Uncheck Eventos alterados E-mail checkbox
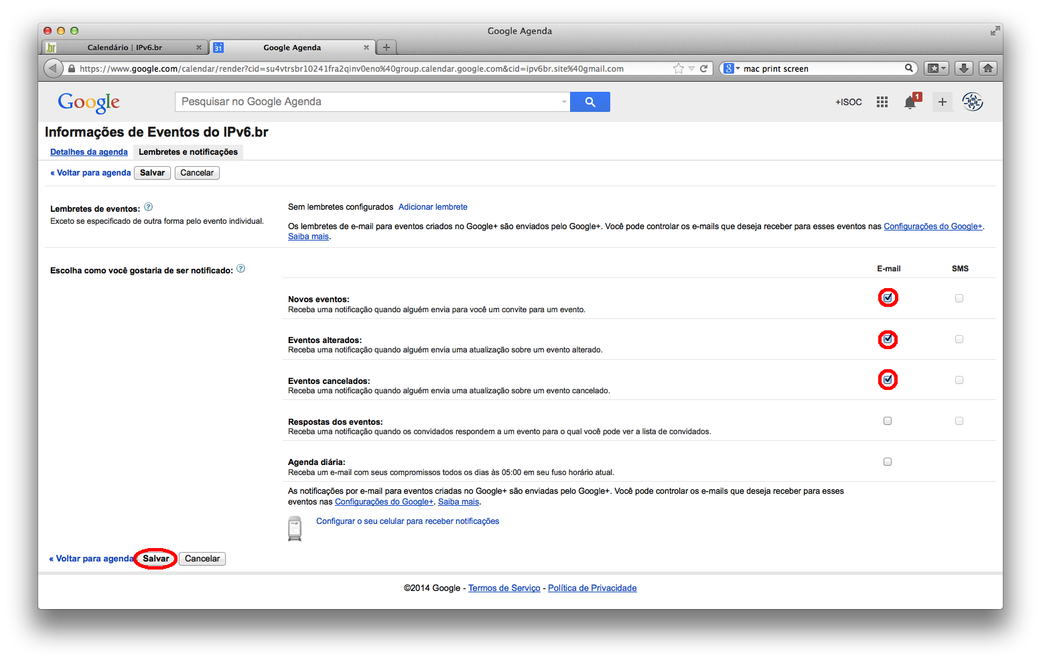1041x662 pixels. pos(888,339)
